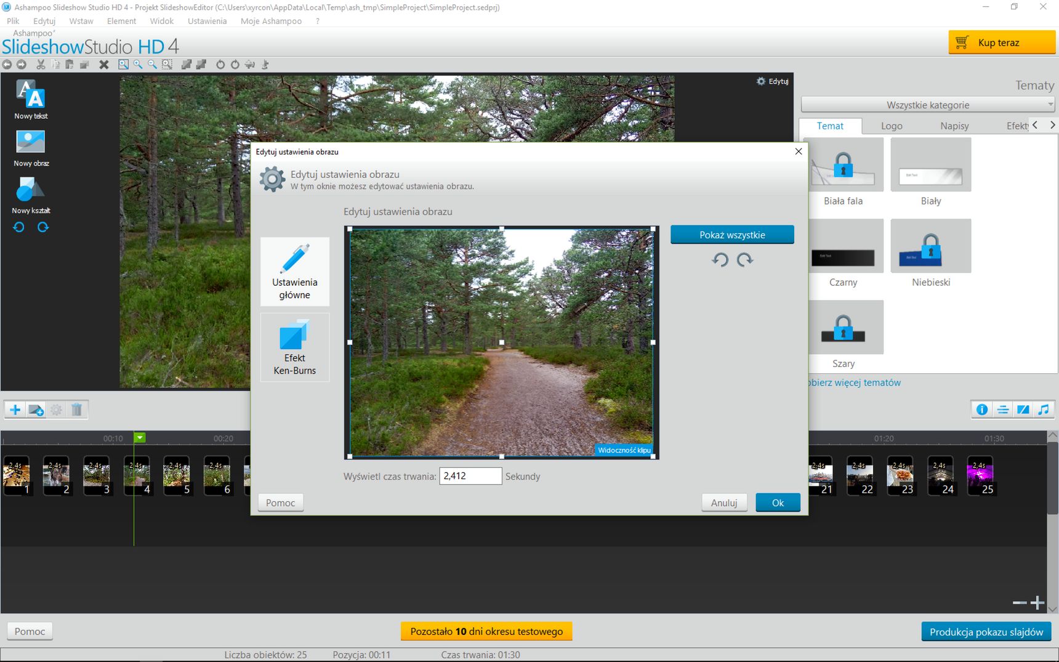Screen dimensions: 1059x662
Task: Click the black X delete icon in toolbar
Action: pyautogui.click(x=104, y=64)
